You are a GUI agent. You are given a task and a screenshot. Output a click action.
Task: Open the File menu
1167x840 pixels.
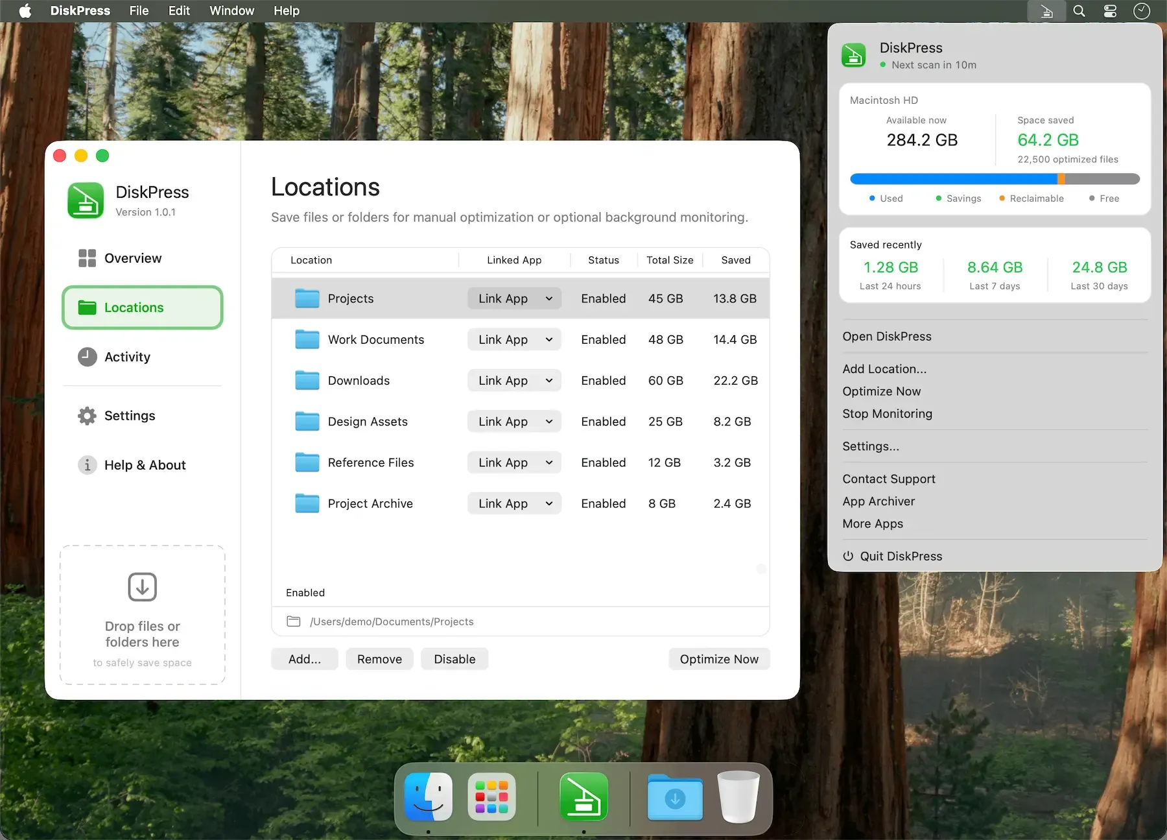coord(139,11)
